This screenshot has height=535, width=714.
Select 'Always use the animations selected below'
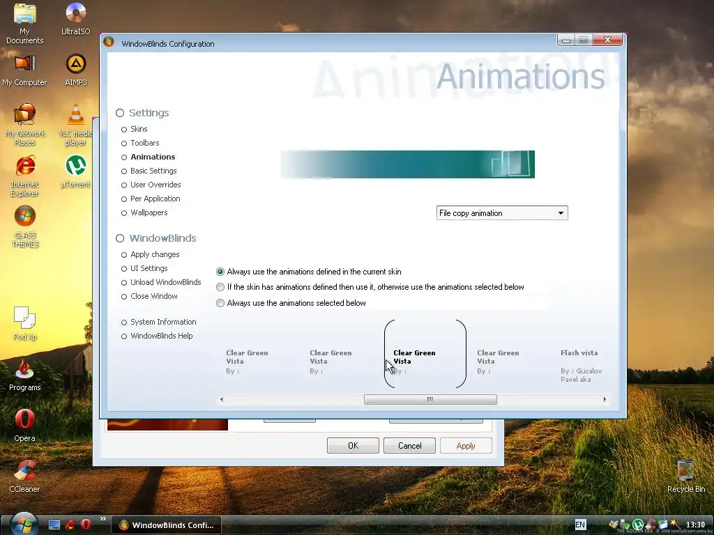(x=291, y=303)
